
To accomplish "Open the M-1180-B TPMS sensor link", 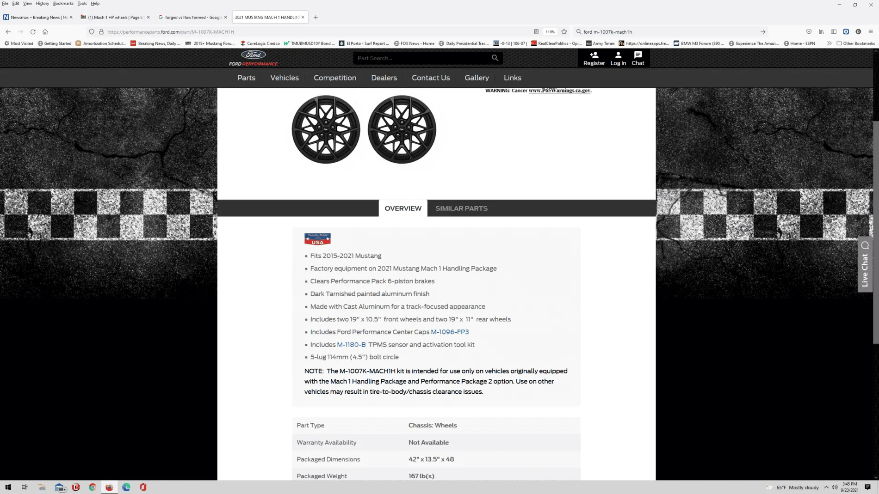I will [x=351, y=345].
